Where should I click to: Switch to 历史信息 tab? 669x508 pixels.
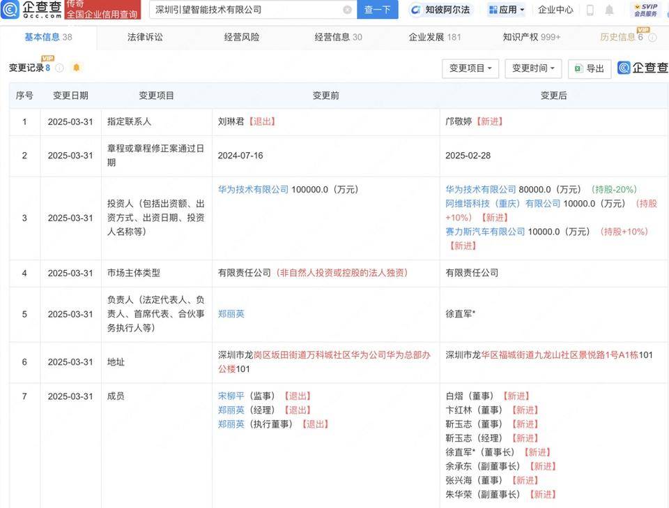click(x=621, y=37)
